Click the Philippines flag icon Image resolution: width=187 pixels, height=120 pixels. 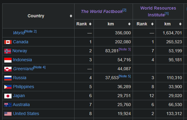coord(8,87)
